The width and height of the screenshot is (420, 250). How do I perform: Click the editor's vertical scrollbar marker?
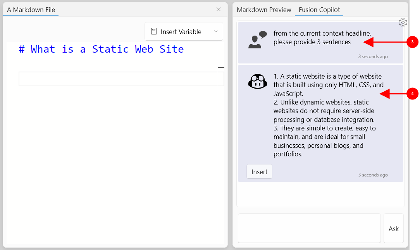coord(221,67)
